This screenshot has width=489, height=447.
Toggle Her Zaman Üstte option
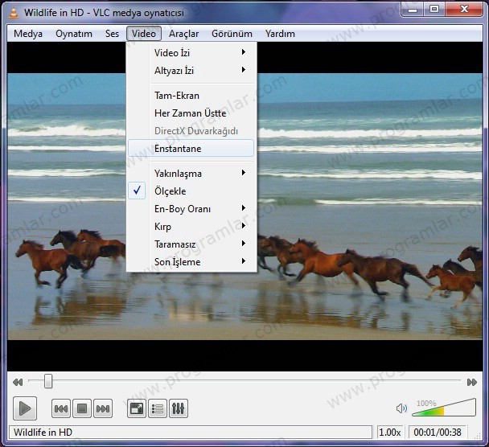click(191, 113)
